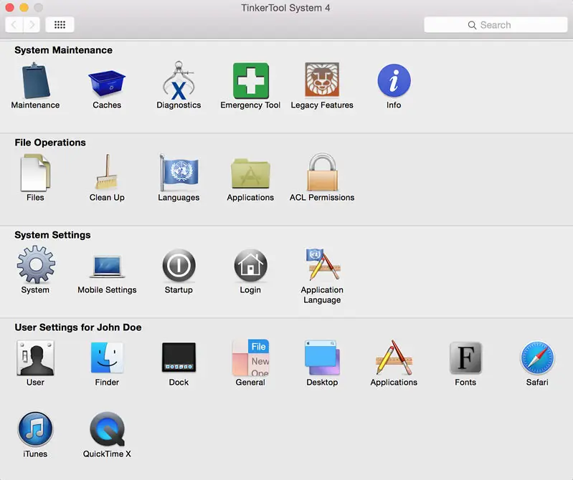Open the Info pane
The height and width of the screenshot is (480, 573).
click(x=394, y=80)
